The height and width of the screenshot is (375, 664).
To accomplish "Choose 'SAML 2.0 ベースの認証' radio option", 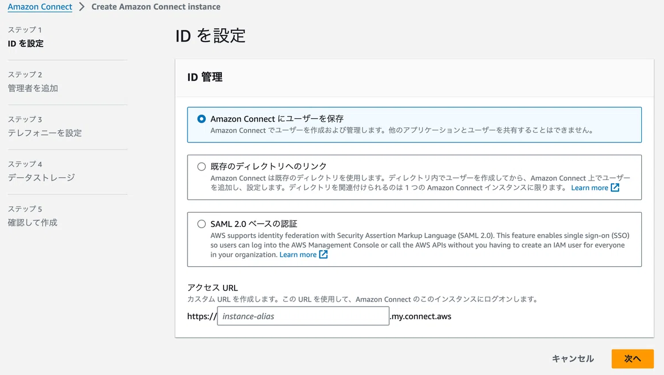I will 201,224.
